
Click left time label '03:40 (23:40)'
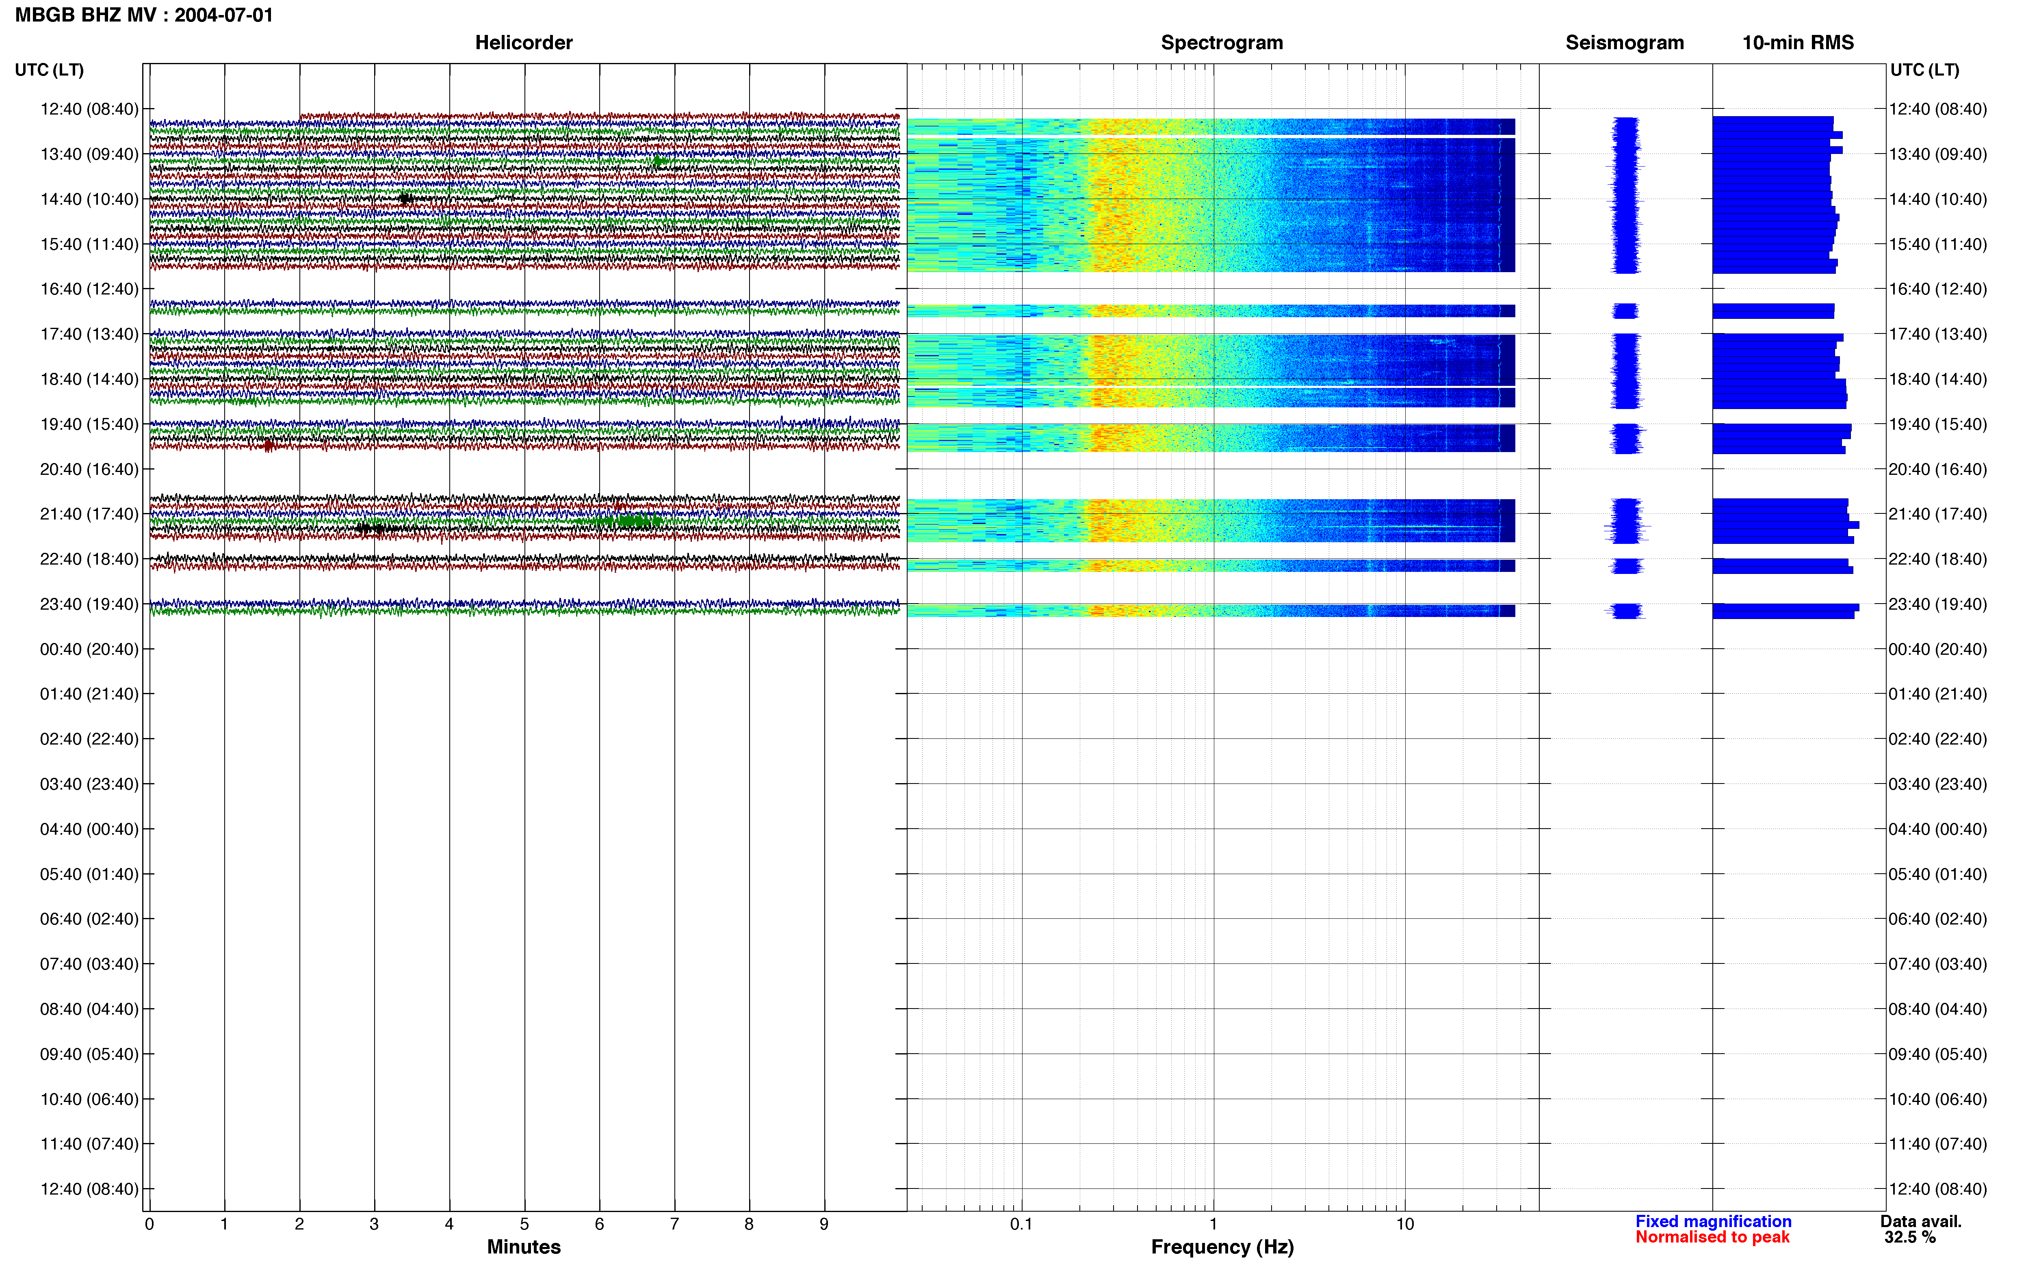point(89,784)
